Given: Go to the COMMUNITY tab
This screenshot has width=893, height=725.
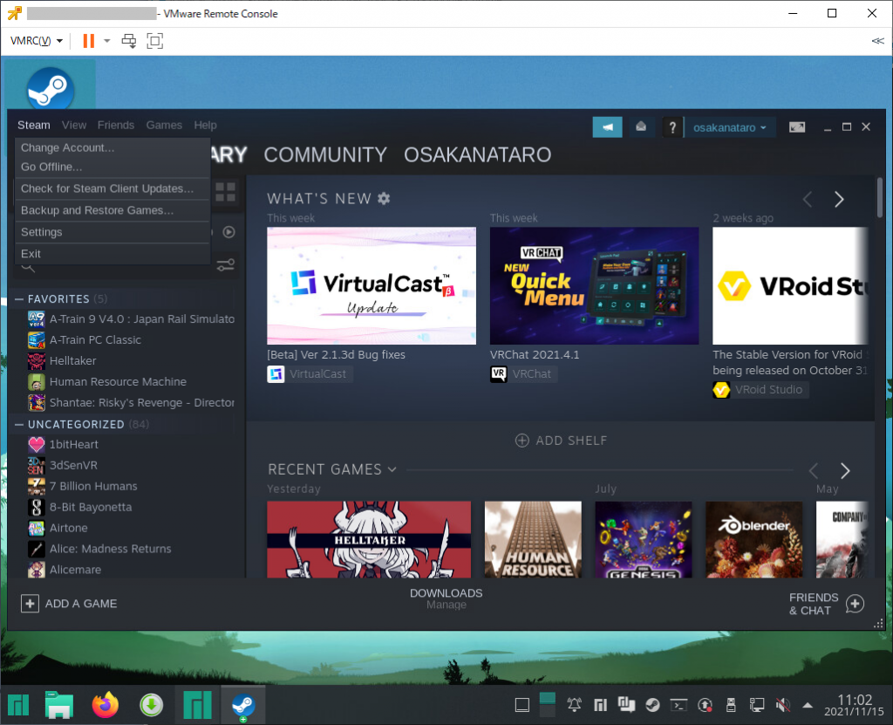Looking at the screenshot, I should tap(325, 154).
